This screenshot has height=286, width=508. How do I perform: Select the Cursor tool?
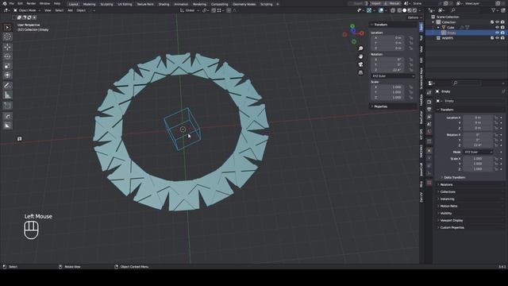(7, 37)
